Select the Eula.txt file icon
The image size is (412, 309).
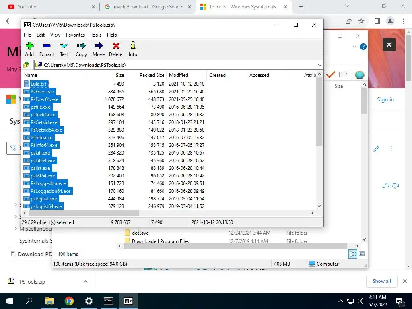[26, 84]
